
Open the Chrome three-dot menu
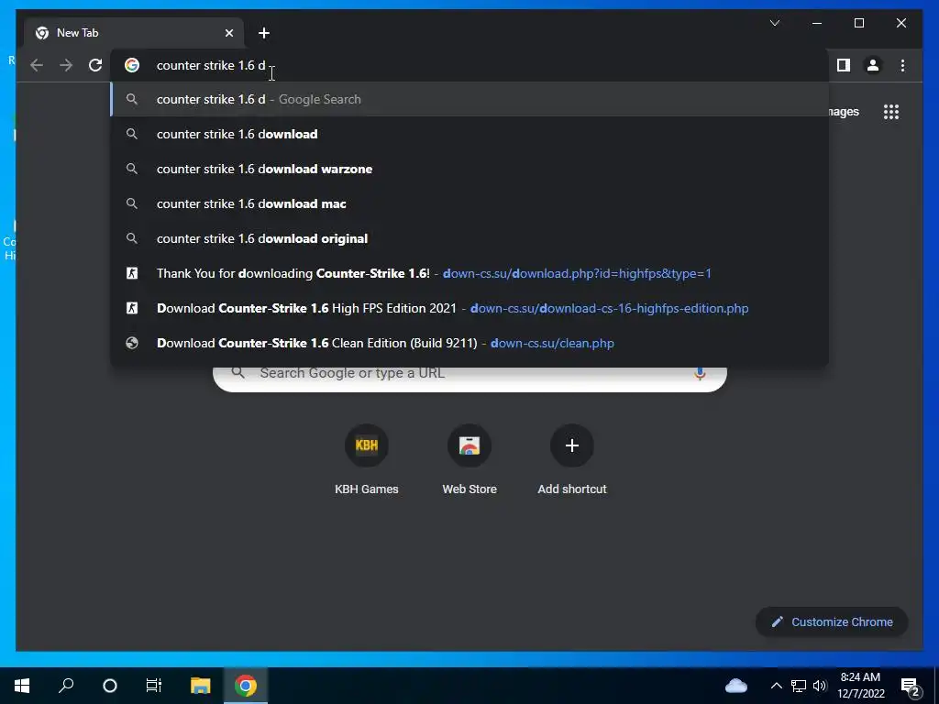pyautogui.click(x=902, y=65)
